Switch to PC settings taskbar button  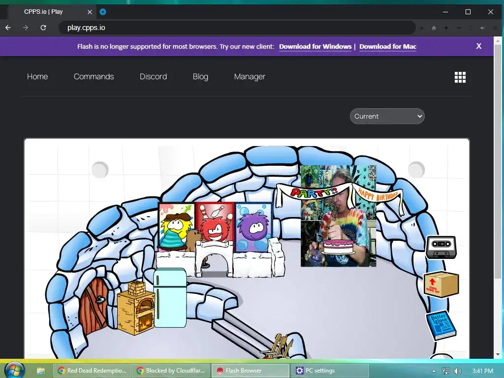[x=330, y=371]
